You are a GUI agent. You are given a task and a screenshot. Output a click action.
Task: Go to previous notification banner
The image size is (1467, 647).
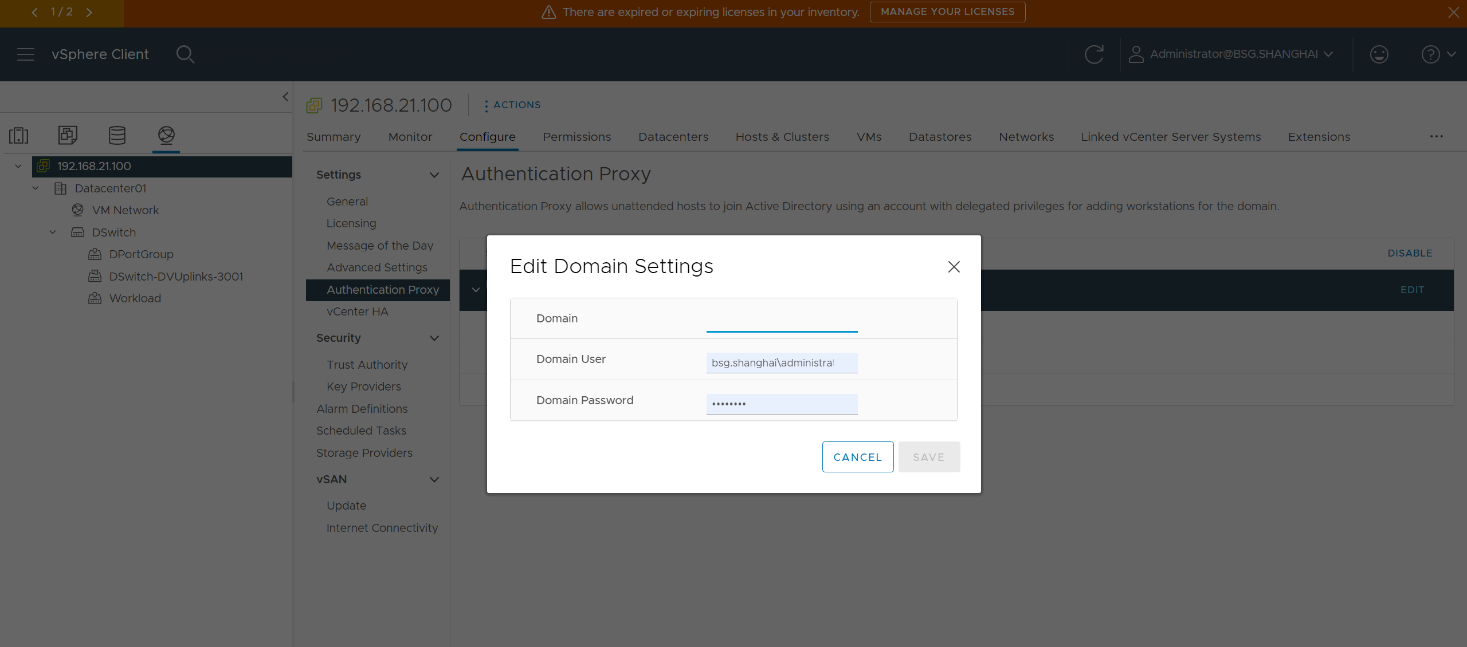coord(34,12)
